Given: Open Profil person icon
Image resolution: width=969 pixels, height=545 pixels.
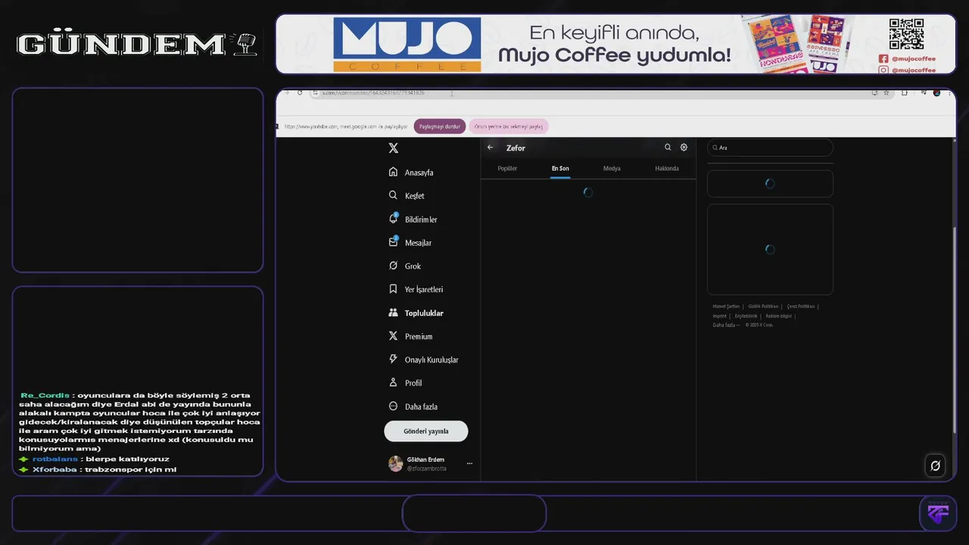Looking at the screenshot, I should [x=393, y=383].
